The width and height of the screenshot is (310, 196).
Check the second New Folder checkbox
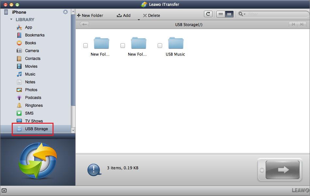123,46
